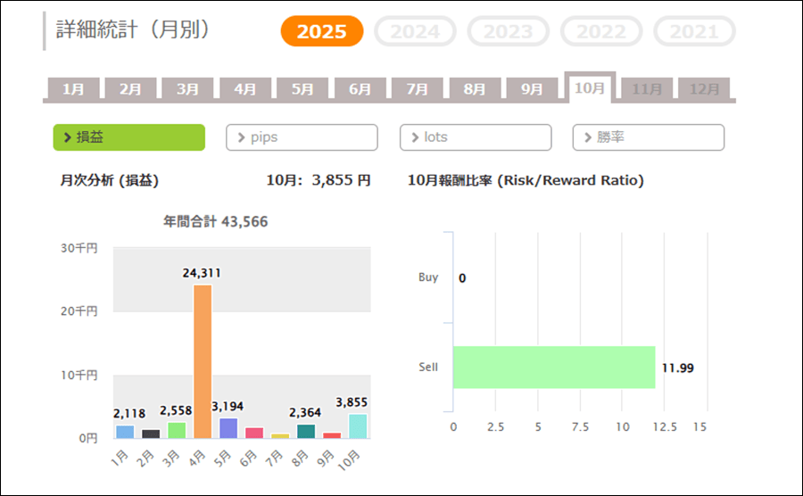Click the yellow 7月 bar in chart
803x496 pixels.
pos(280,436)
